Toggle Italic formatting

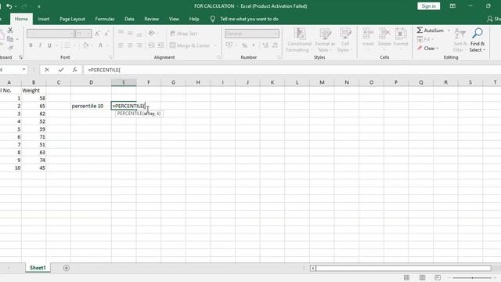tap(40, 45)
